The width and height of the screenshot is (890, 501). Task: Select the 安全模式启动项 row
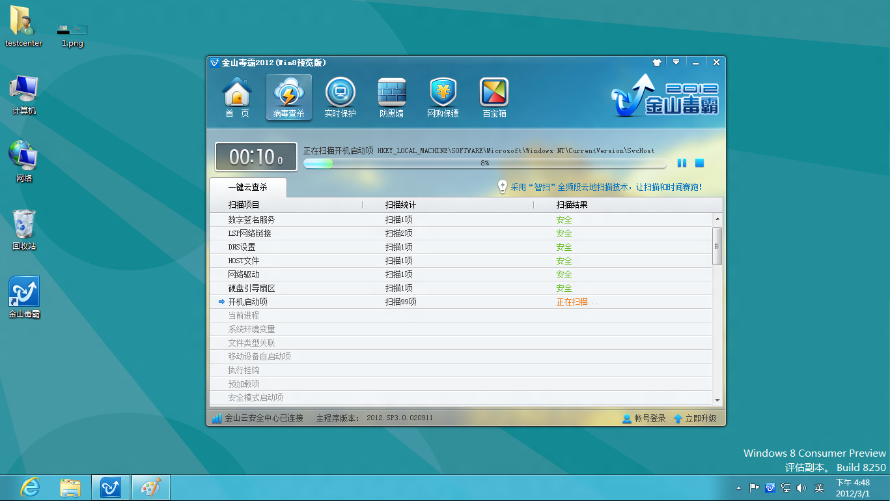click(x=460, y=397)
